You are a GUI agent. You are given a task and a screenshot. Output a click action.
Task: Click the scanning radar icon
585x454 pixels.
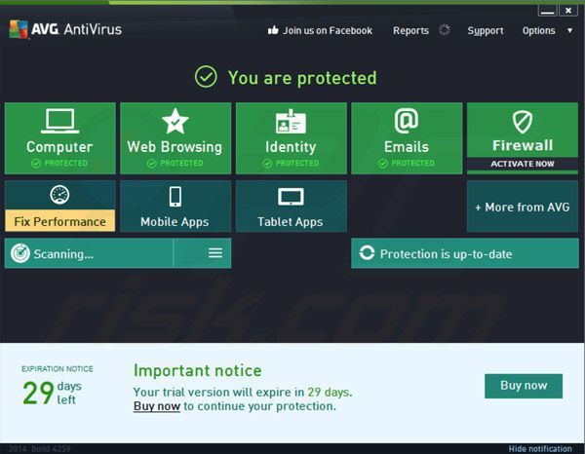[x=20, y=253]
